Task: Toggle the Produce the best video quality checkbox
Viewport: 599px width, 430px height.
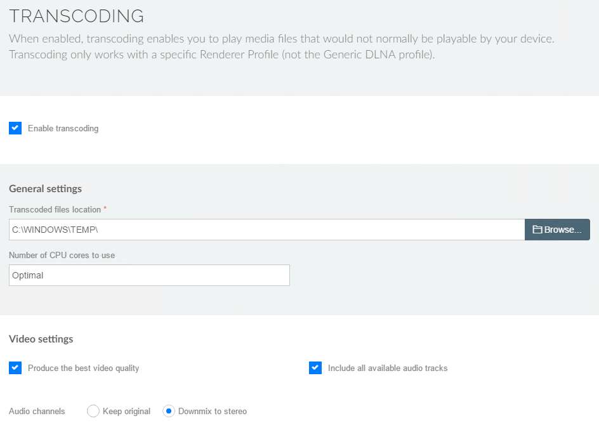Action: (15, 368)
